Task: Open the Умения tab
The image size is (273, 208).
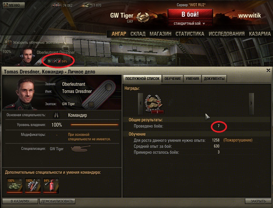Action: pos(192,79)
